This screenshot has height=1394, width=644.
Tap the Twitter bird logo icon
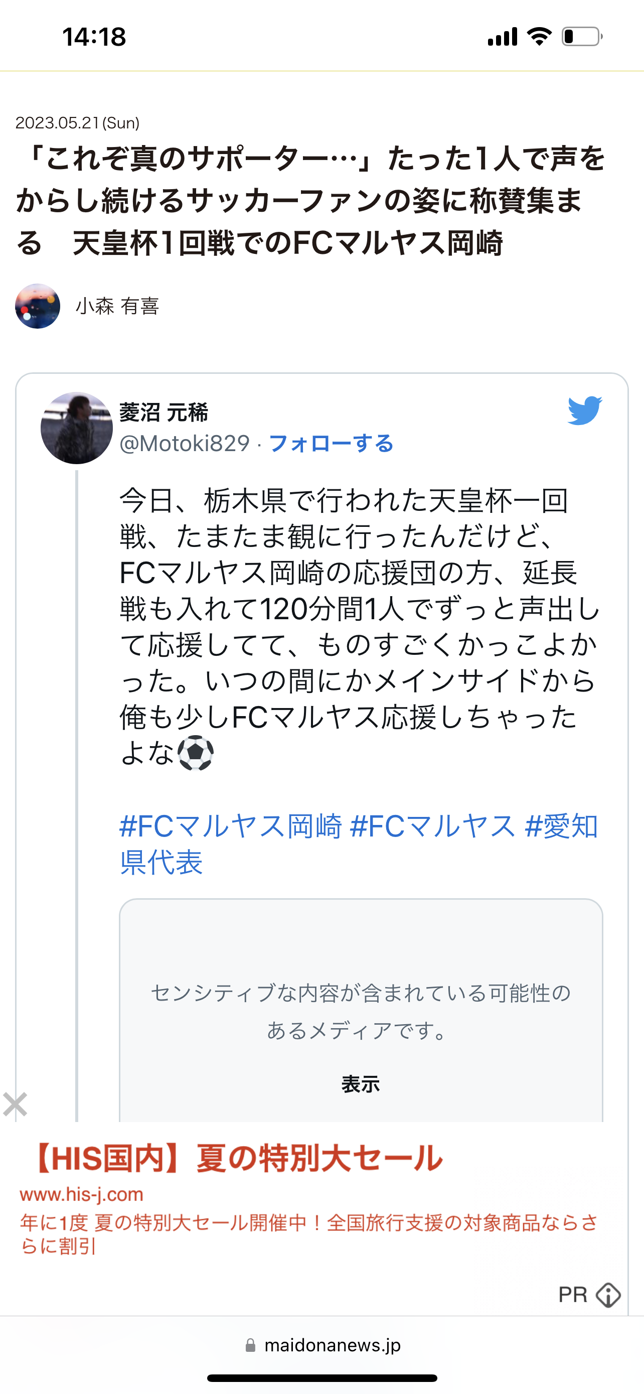point(584,410)
